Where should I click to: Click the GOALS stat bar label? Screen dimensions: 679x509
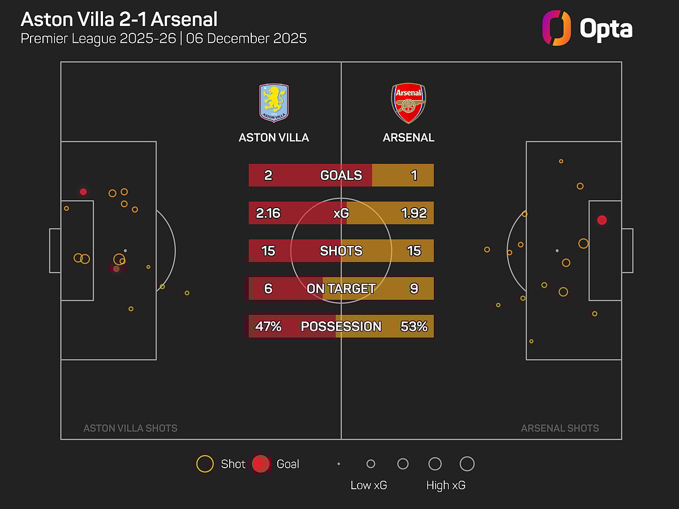[x=341, y=175]
